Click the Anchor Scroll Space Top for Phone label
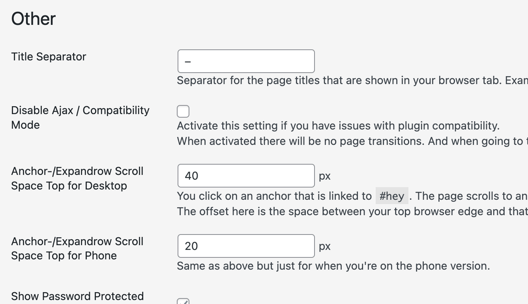Image resolution: width=528 pixels, height=304 pixels. [x=77, y=248]
